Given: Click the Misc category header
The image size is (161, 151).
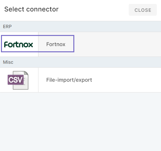Looking at the screenshot, I should click(8, 62).
